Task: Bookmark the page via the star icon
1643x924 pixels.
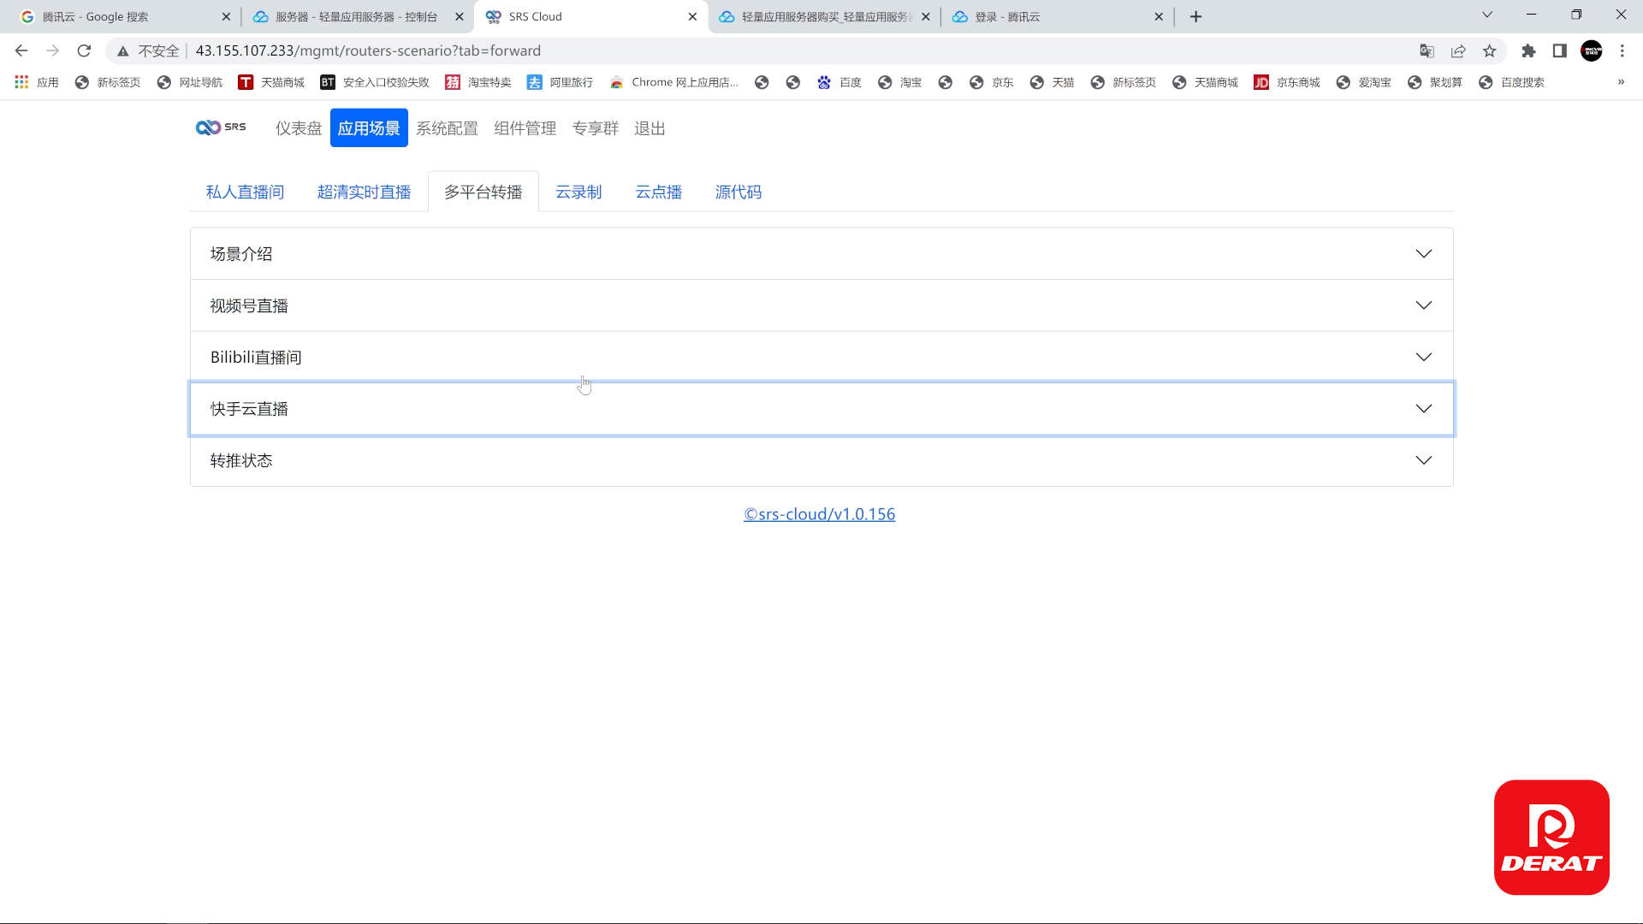Action: pyautogui.click(x=1491, y=50)
